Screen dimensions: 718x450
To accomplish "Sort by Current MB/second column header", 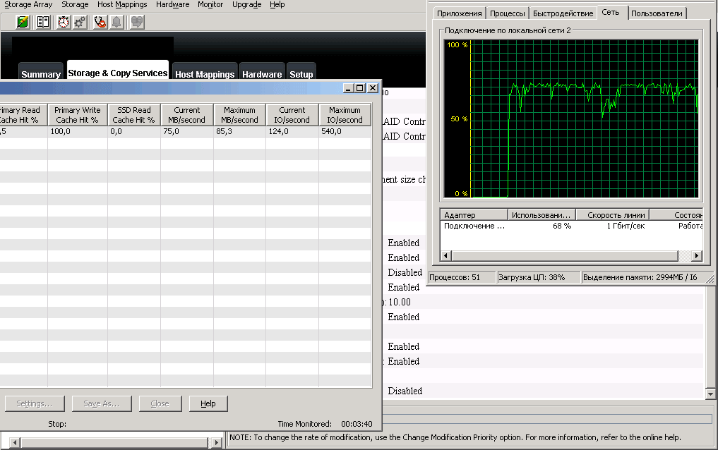I will point(187,115).
